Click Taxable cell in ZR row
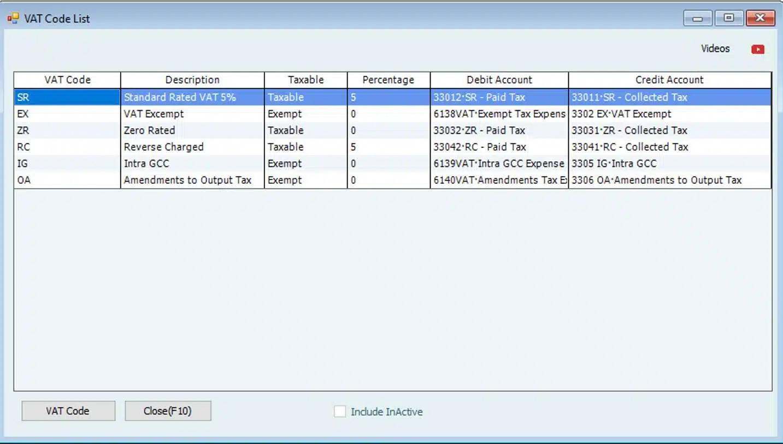Viewport: 783px width, 444px height. 306,130
